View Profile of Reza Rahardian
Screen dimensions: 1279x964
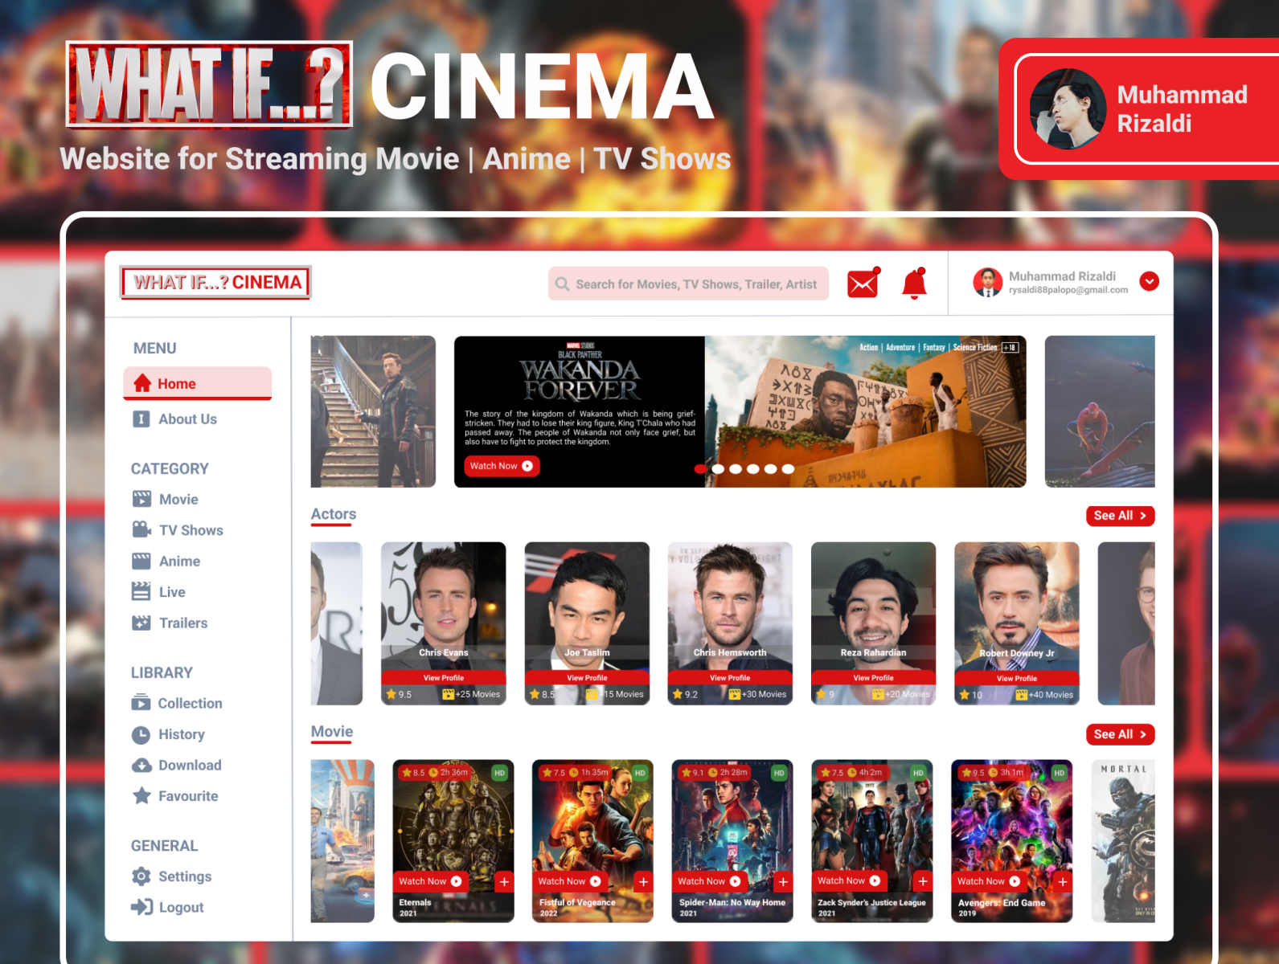tap(874, 678)
